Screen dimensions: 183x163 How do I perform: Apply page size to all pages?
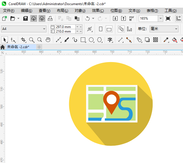(121, 29)
